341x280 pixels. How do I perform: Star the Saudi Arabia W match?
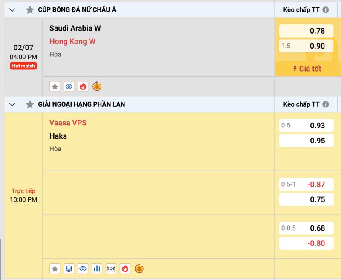click(x=55, y=87)
